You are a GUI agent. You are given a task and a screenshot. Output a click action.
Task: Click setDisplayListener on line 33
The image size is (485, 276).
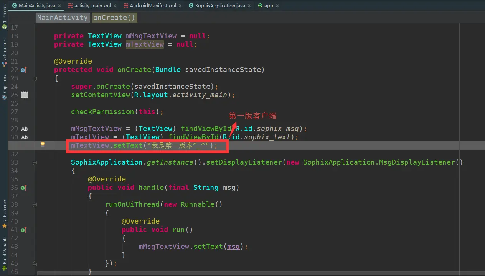pyautogui.click(x=244, y=162)
